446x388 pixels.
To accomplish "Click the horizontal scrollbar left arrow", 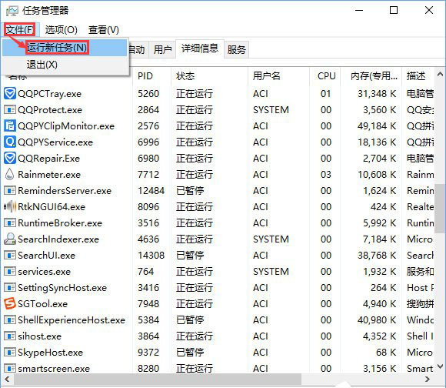I will [x=7, y=380].
